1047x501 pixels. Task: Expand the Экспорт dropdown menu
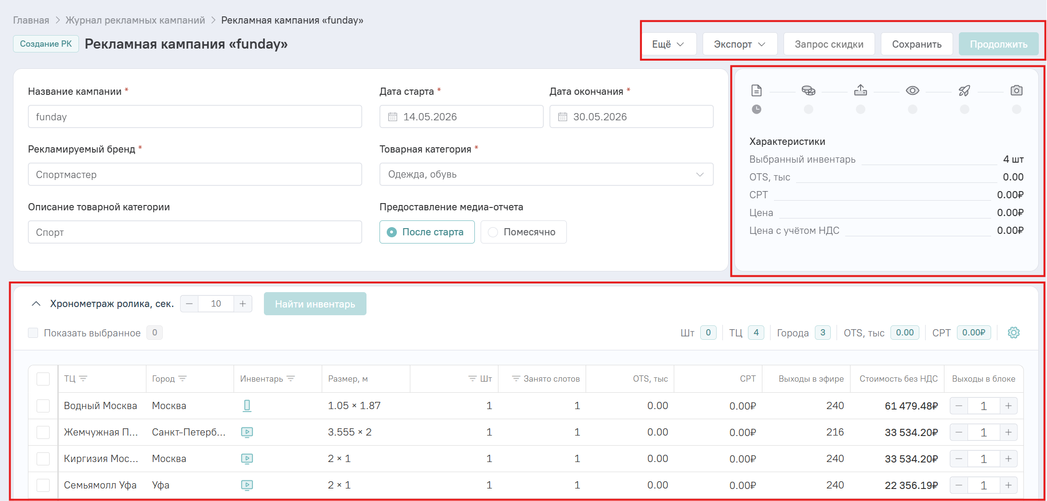pos(740,44)
